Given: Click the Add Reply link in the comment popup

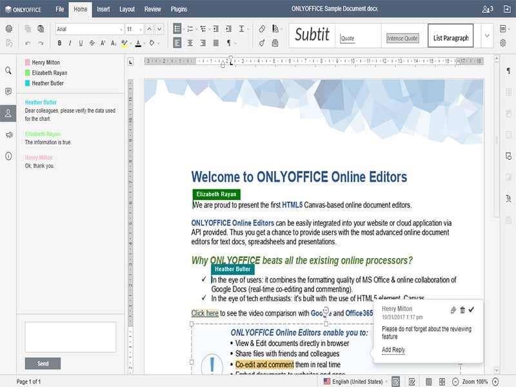Looking at the screenshot, I should (x=393, y=350).
